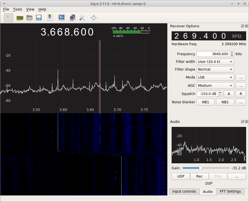
Task: Expand the Filter shape dropdown
Action: [x=215, y=69]
